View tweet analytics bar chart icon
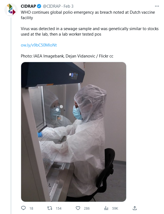The width and height of the screenshot is (164, 214). [x=106, y=208]
